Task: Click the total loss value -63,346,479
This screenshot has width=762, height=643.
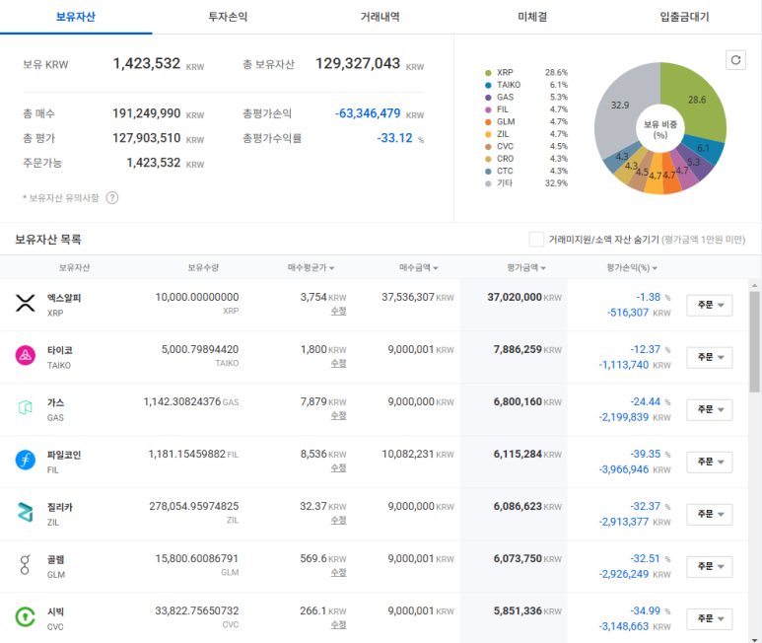Action: (x=368, y=113)
